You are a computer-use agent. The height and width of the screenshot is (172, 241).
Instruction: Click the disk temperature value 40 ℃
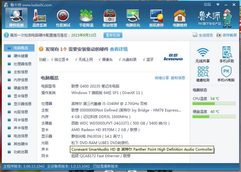[x=215, y=112]
